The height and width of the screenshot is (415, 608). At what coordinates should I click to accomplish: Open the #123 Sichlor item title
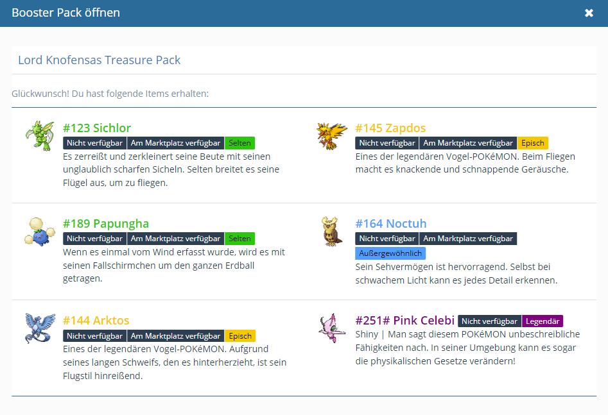tap(97, 128)
